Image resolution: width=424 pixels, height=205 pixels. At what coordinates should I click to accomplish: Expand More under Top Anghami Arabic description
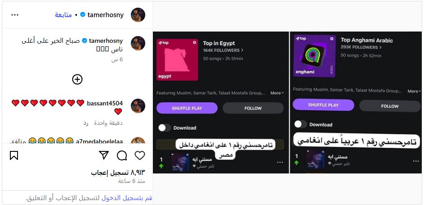coord(414,91)
